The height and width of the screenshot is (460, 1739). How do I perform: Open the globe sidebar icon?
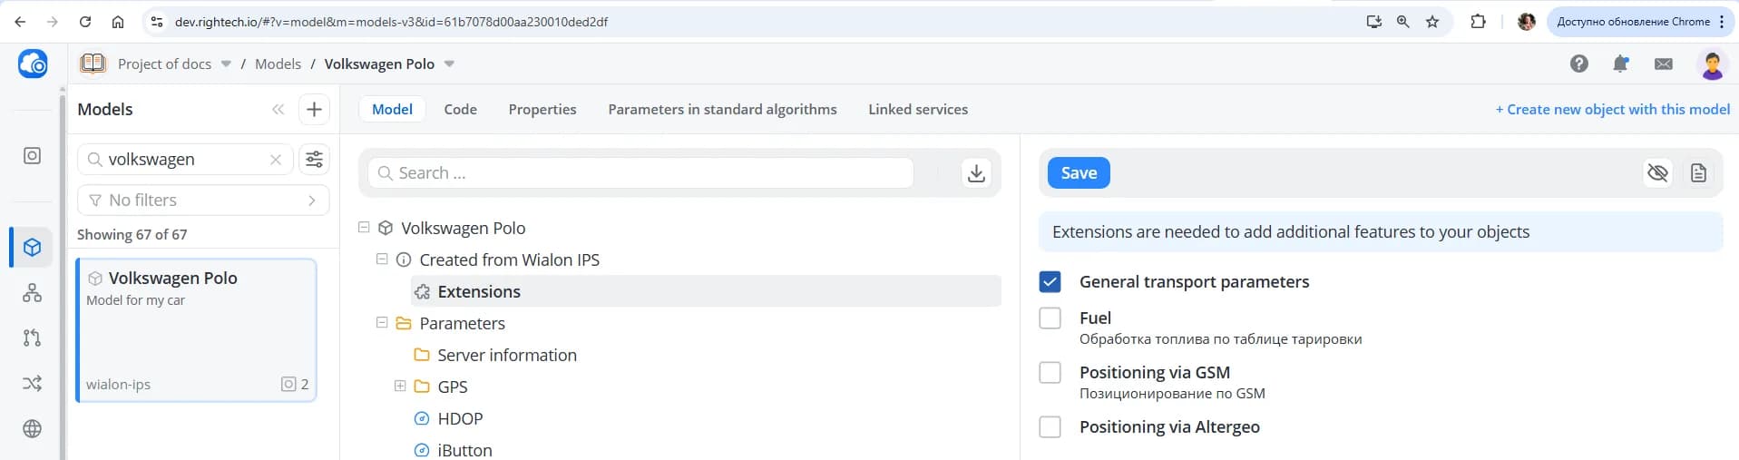coord(32,428)
